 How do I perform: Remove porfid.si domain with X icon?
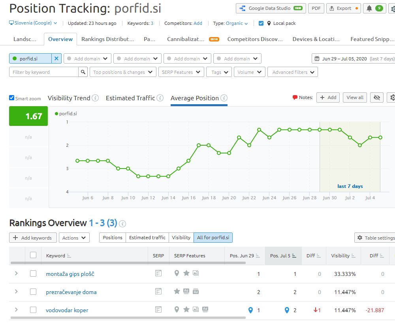56,59
